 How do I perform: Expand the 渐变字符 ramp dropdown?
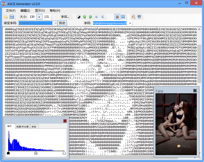point(56,23)
